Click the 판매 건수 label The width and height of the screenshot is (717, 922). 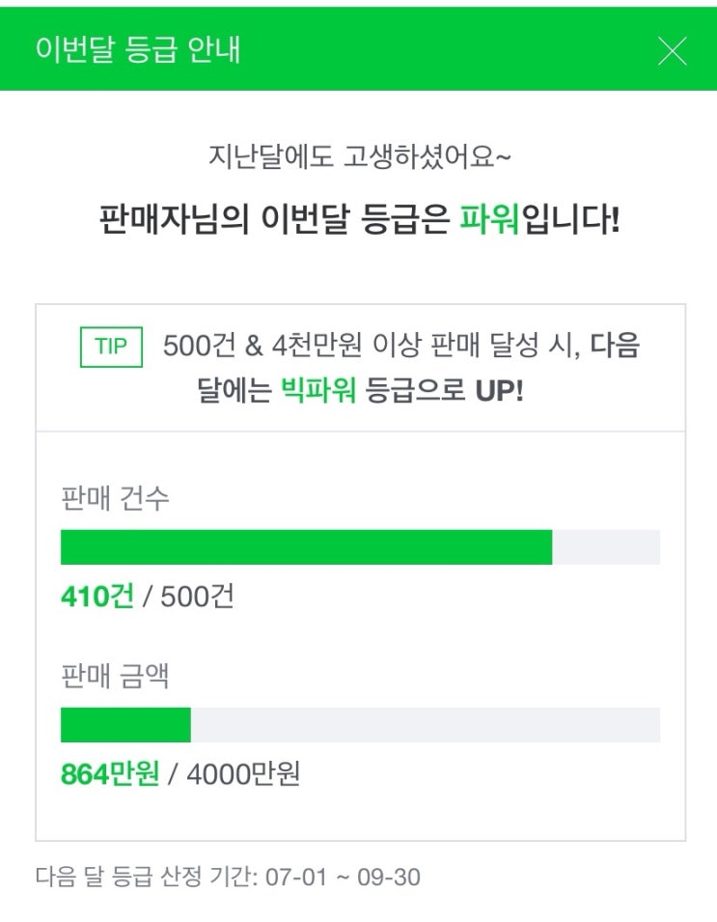[115, 499]
